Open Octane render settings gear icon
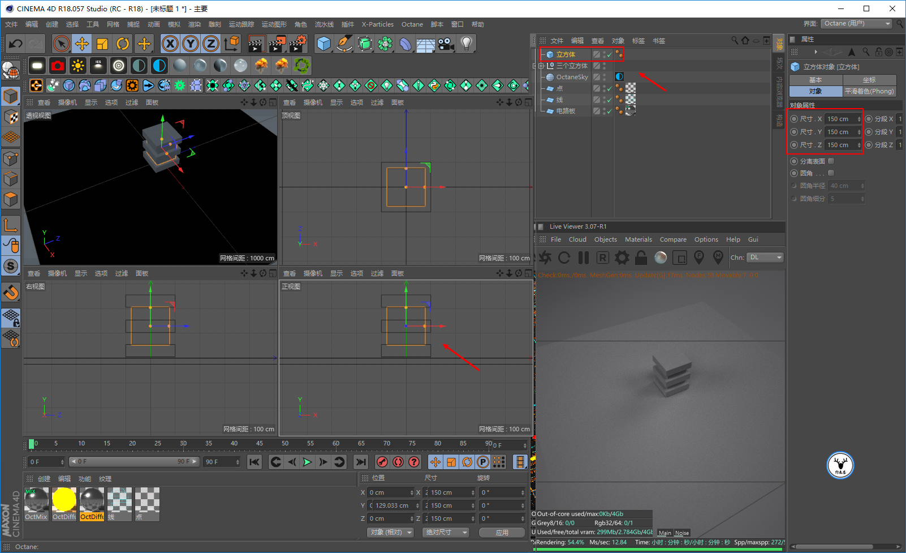This screenshot has width=906, height=553. 622,258
